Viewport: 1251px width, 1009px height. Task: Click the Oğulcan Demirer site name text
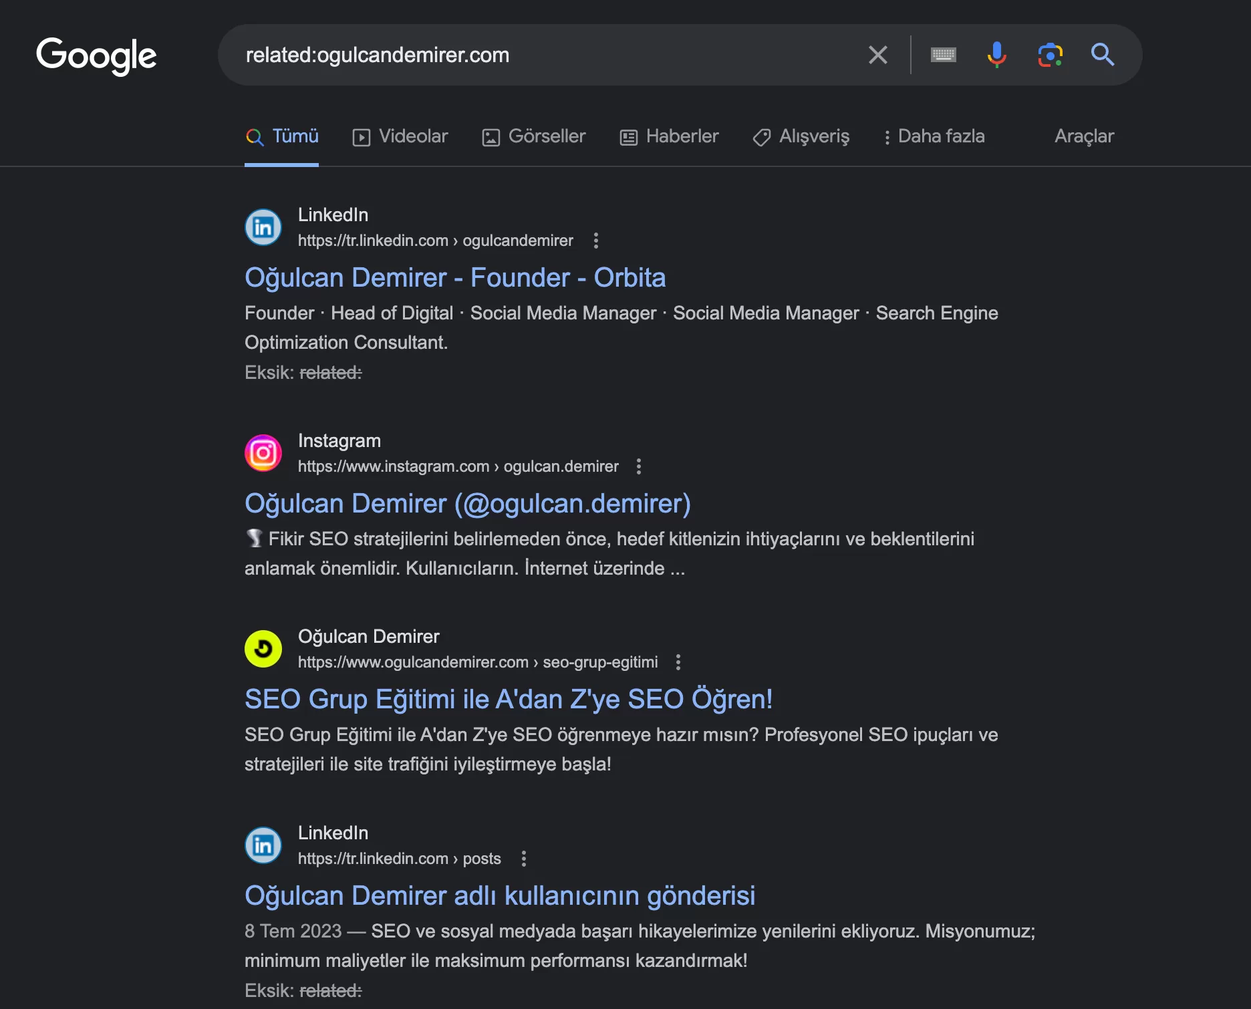tap(369, 637)
